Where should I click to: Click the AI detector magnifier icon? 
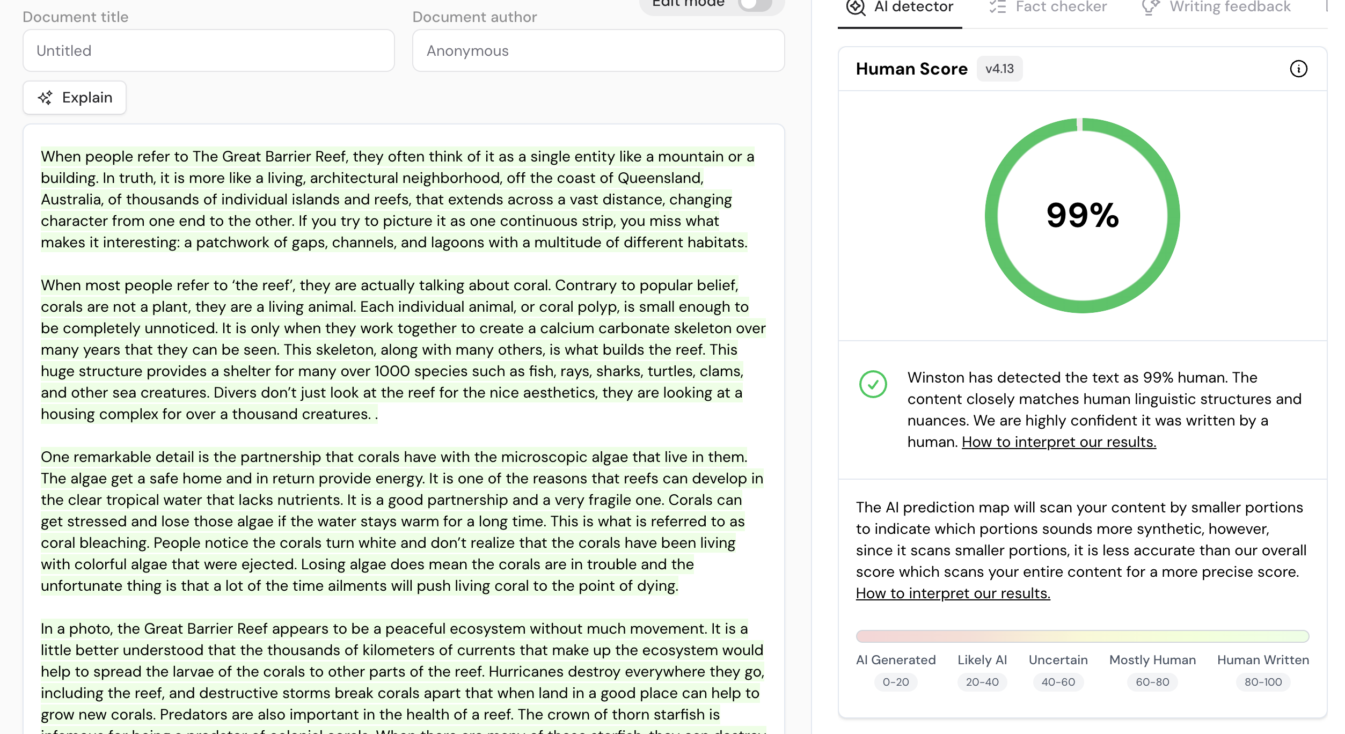pyautogui.click(x=856, y=7)
